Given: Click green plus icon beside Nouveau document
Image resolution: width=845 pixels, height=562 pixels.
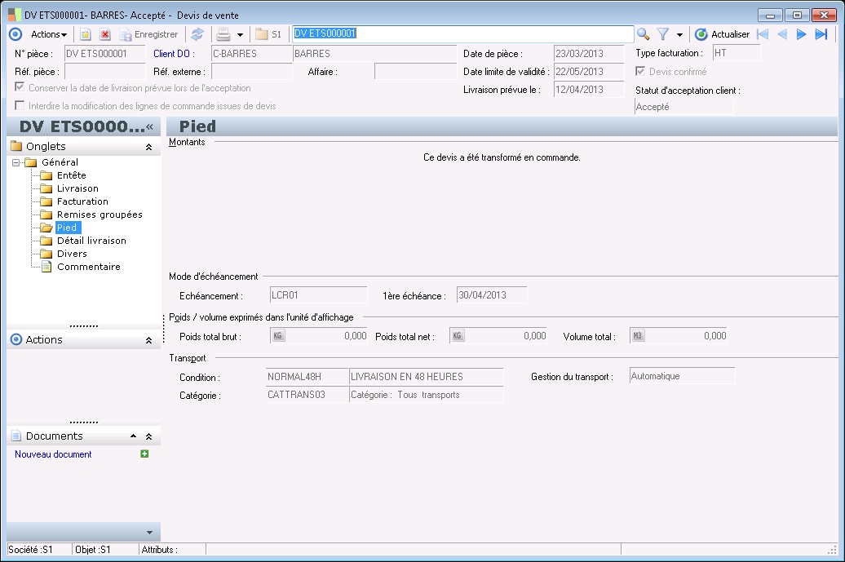Looking at the screenshot, I should (x=144, y=454).
